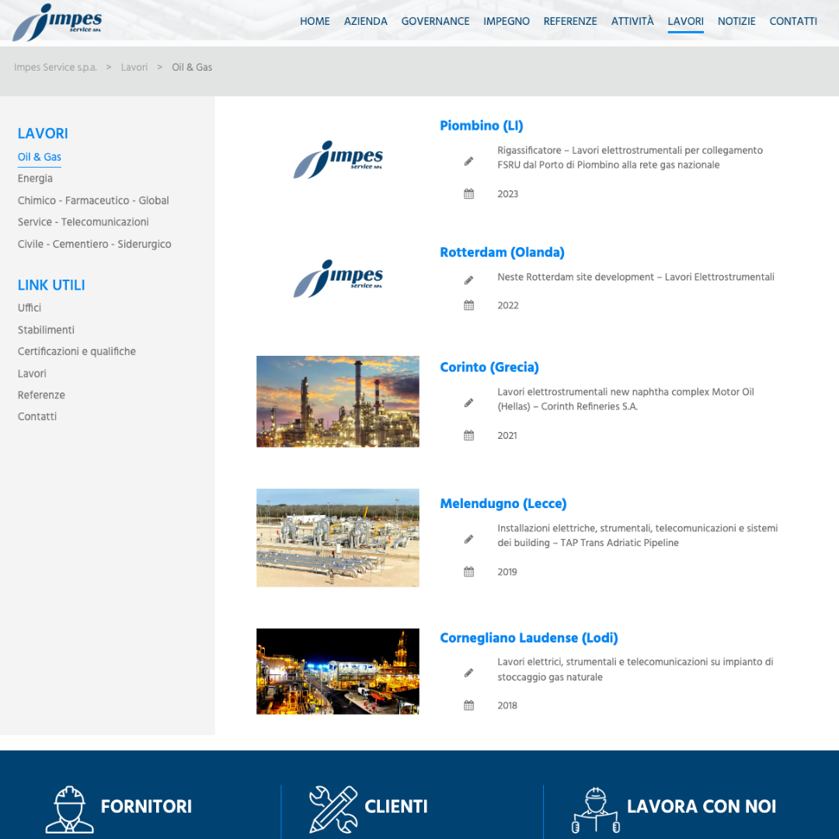Click the LAVORA CON NOI footer link
Viewport: 839px width, 839px height.
[701, 806]
